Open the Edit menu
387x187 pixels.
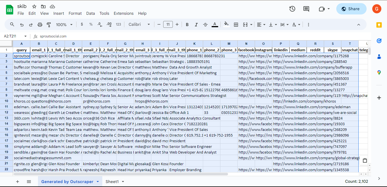32,13
